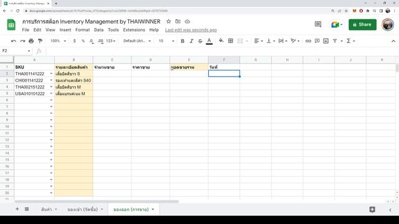Open the number format 123 dropdown
399x224 pixels.
111,41
